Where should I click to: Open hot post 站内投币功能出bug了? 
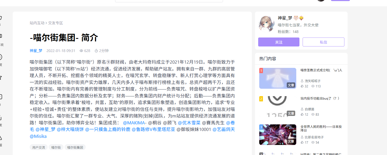(320, 98)
